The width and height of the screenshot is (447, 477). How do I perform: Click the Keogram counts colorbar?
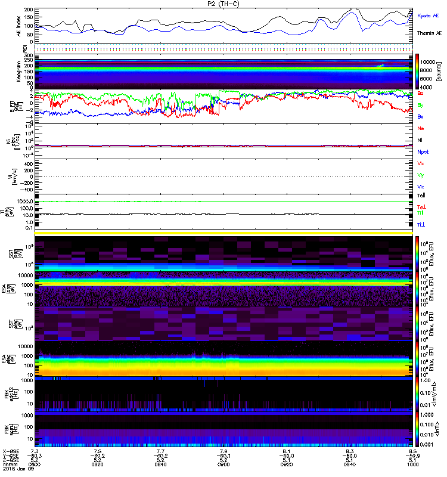click(417, 72)
